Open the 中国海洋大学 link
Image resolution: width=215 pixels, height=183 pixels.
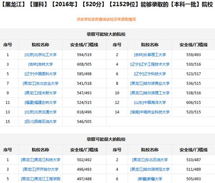click(150, 102)
